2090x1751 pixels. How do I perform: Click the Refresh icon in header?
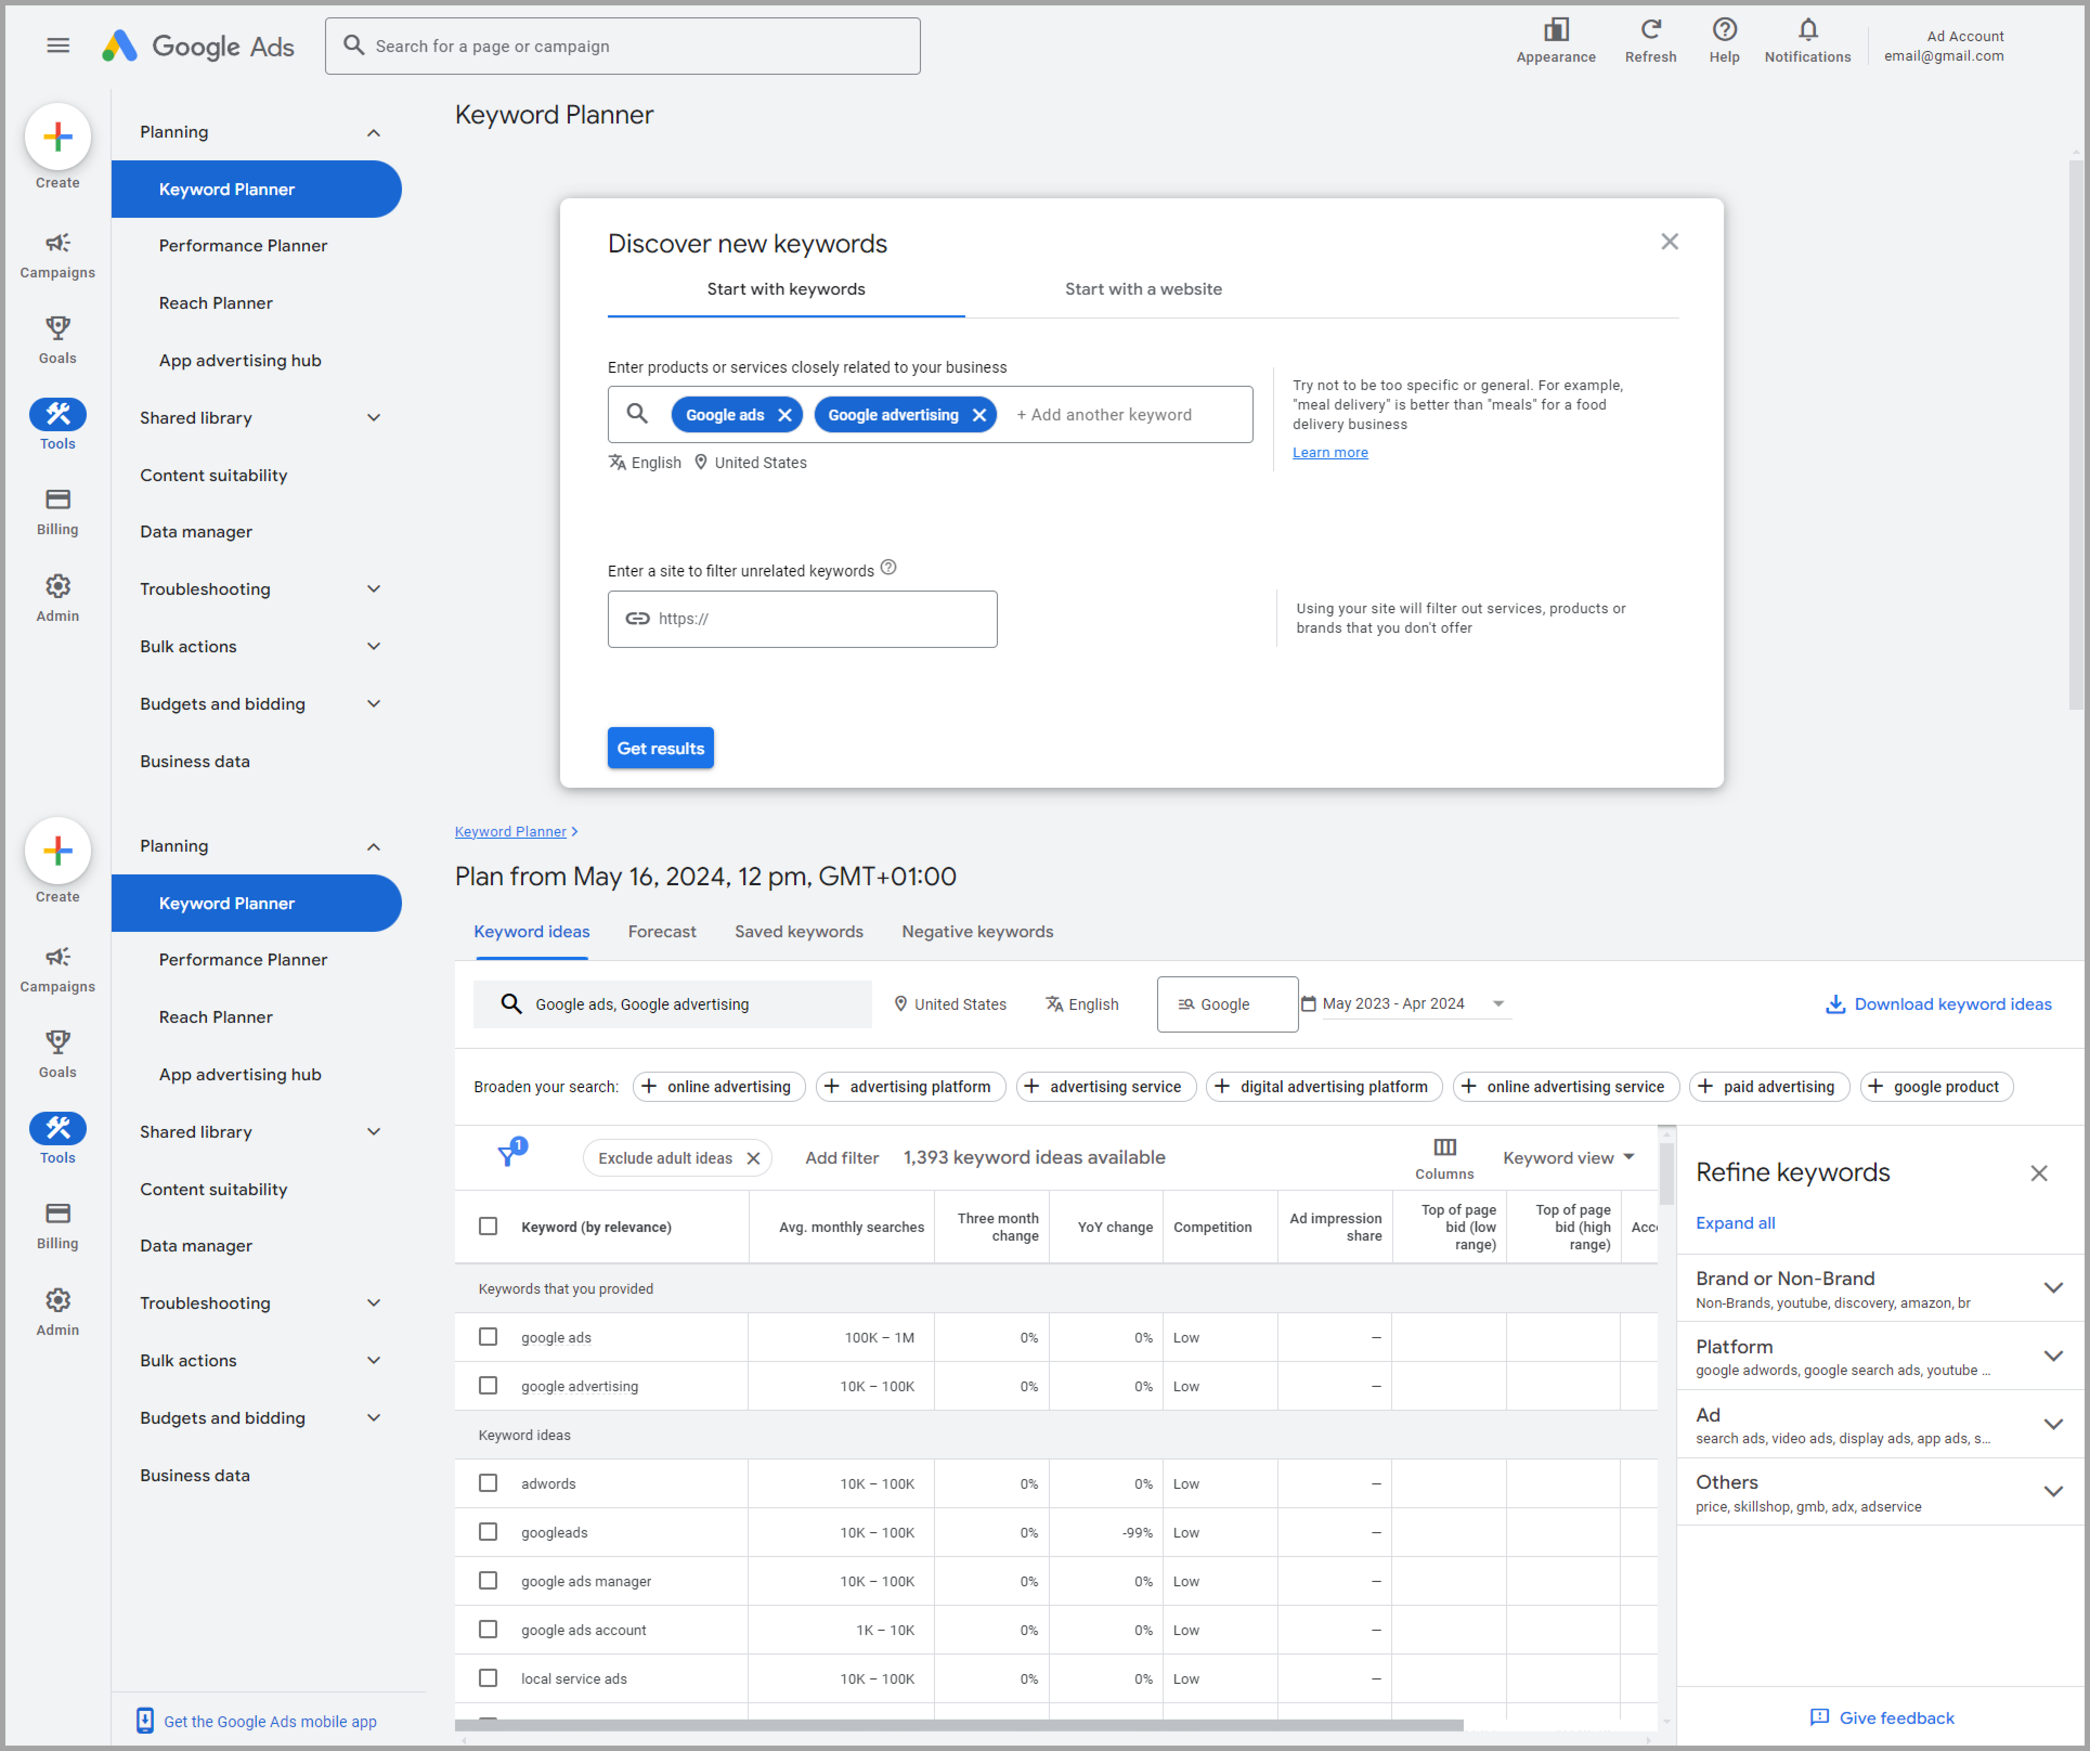[1650, 30]
